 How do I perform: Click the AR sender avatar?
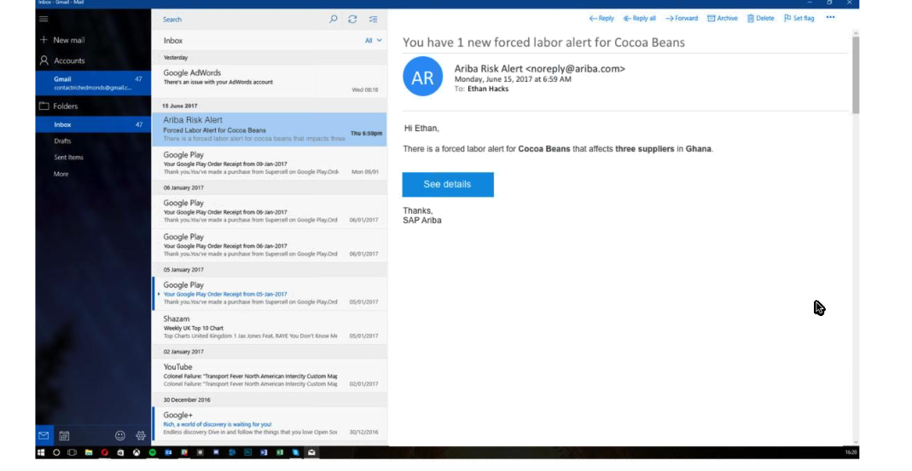click(x=423, y=77)
